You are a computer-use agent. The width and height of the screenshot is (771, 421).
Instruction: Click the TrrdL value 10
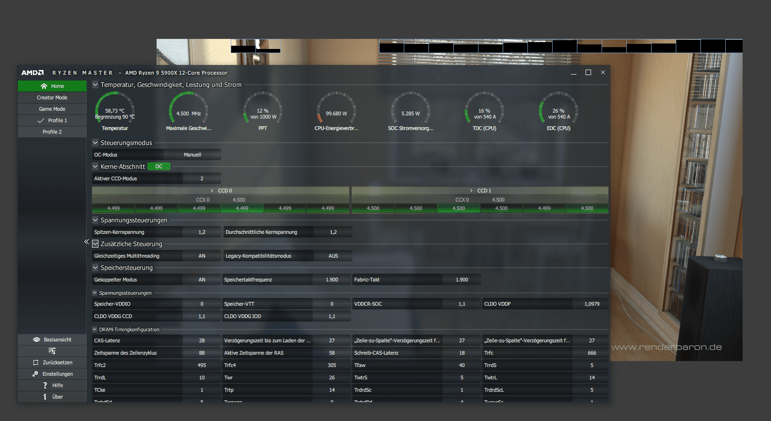tap(202, 378)
